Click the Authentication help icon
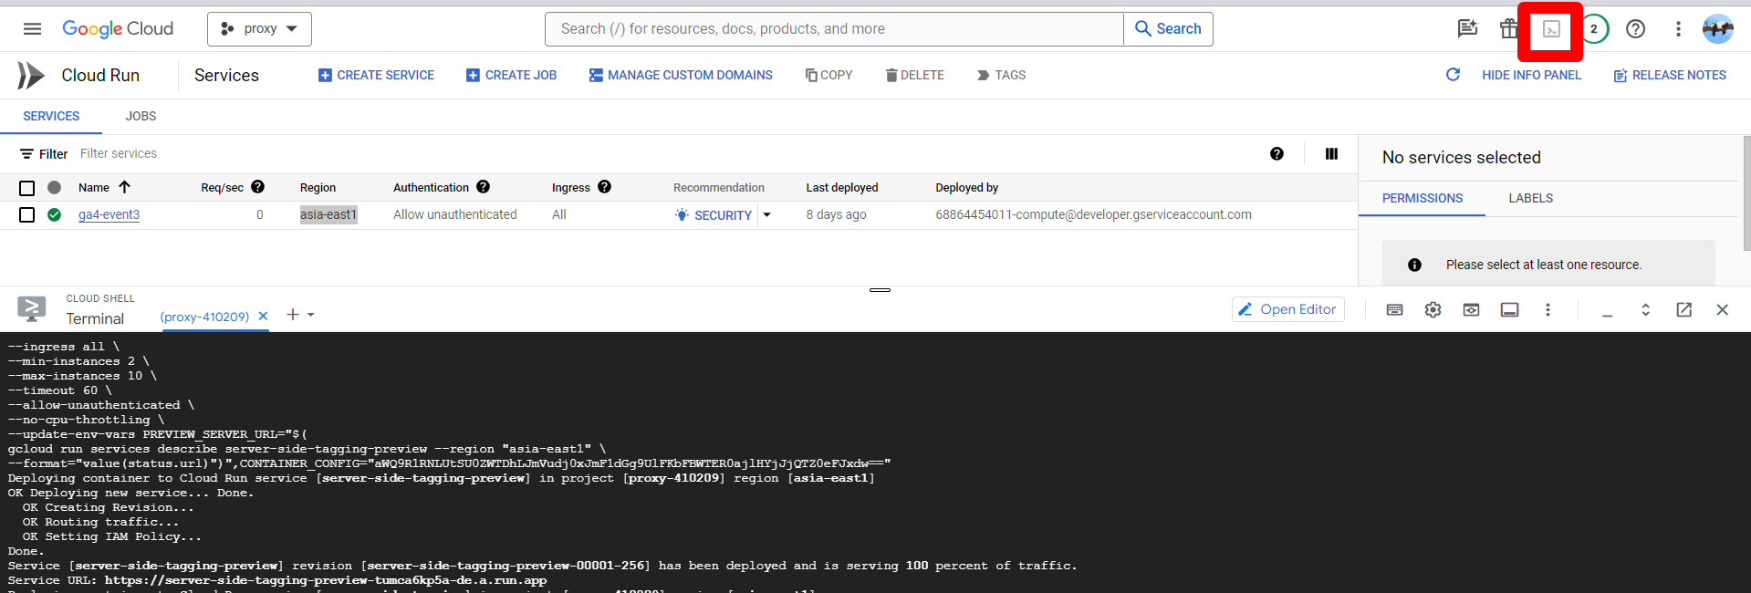 pos(483,186)
